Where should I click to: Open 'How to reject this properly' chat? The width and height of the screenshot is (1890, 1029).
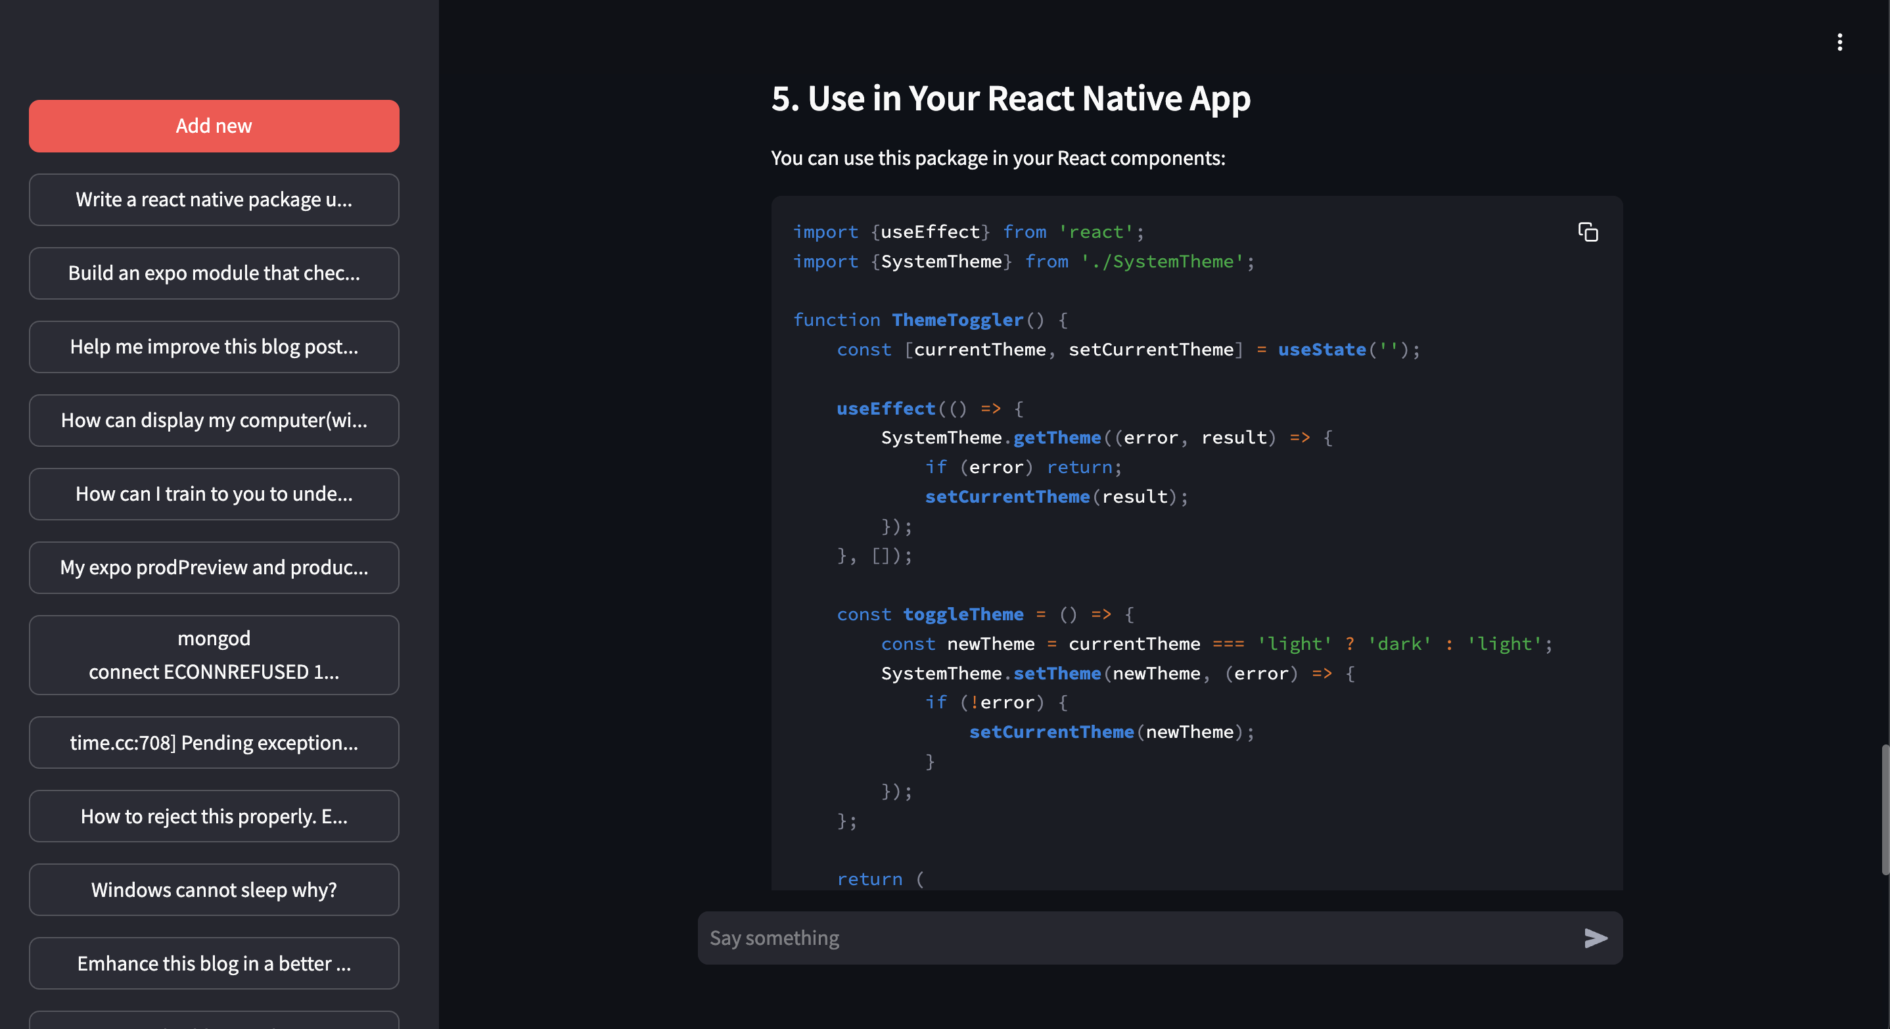point(214,816)
